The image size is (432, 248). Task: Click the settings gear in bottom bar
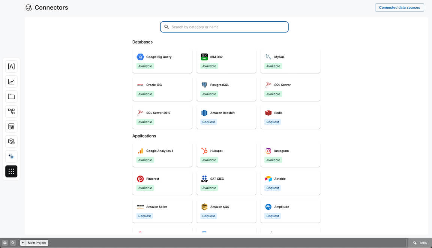(x=5, y=243)
